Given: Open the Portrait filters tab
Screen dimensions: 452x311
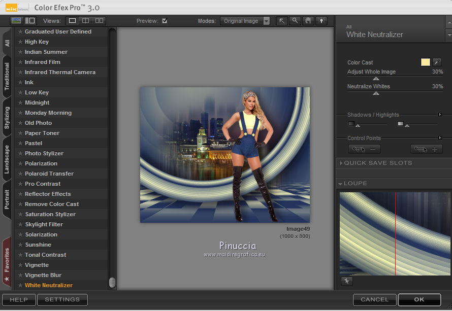Looking at the screenshot, I should (x=7, y=199).
